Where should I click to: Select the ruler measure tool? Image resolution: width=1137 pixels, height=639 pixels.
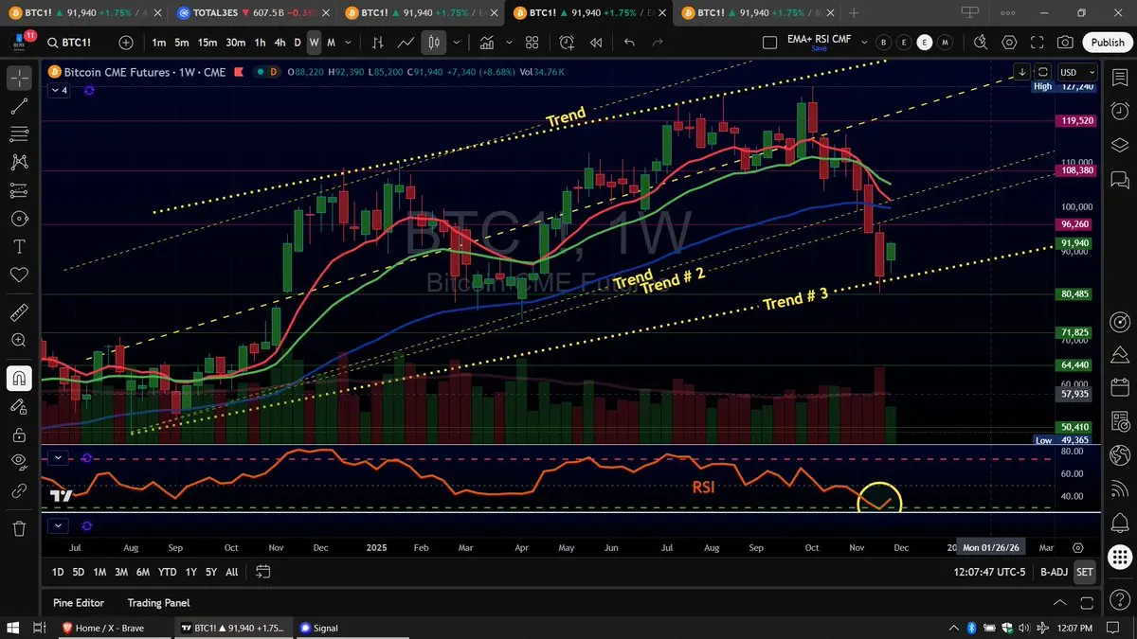pyautogui.click(x=19, y=311)
